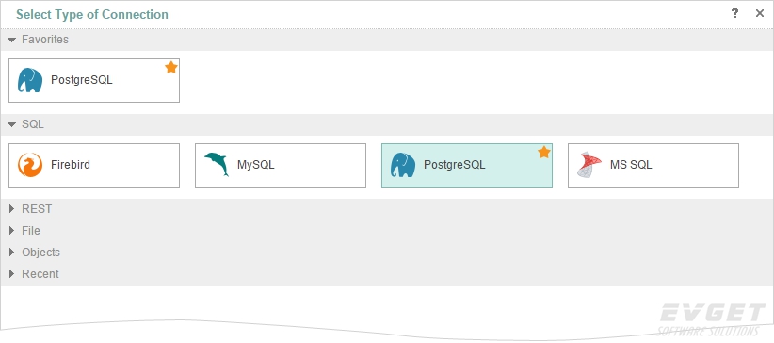Click the MySQL dolphin icon
This screenshot has width=774, height=343.
(x=217, y=165)
